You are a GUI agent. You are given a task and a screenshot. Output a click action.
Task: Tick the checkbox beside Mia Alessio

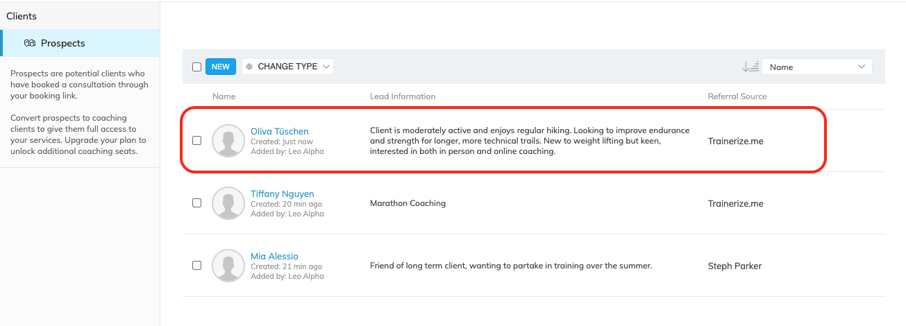[196, 266]
